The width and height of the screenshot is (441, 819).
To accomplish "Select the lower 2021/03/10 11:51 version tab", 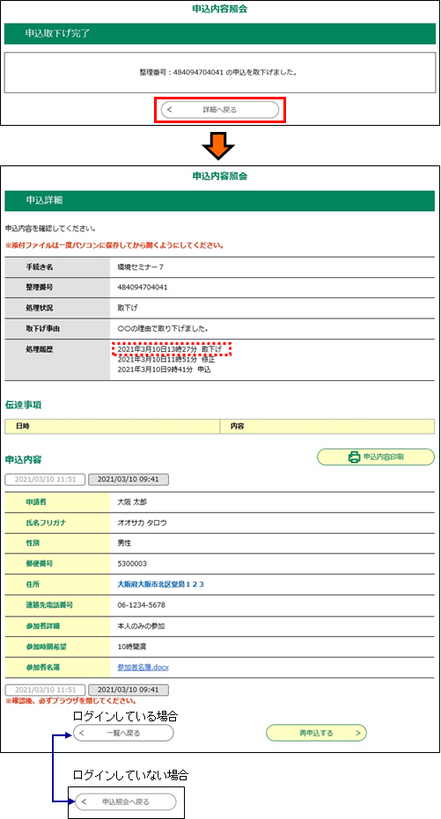I will pyautogui.click(x=46, y=690).
